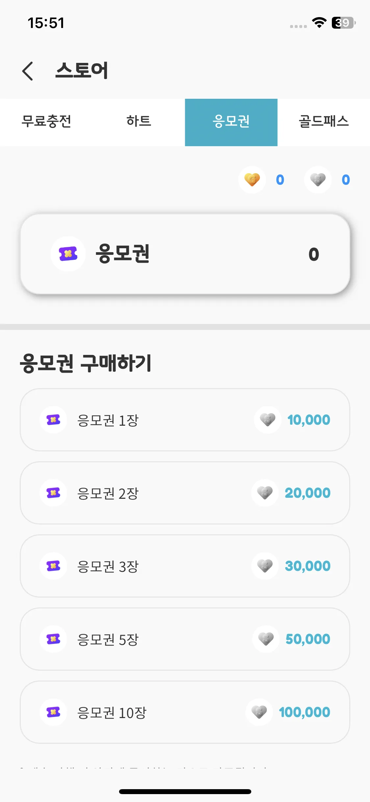
Task: Tap silver heart next to 50,000 price
Action: point(266,639)
